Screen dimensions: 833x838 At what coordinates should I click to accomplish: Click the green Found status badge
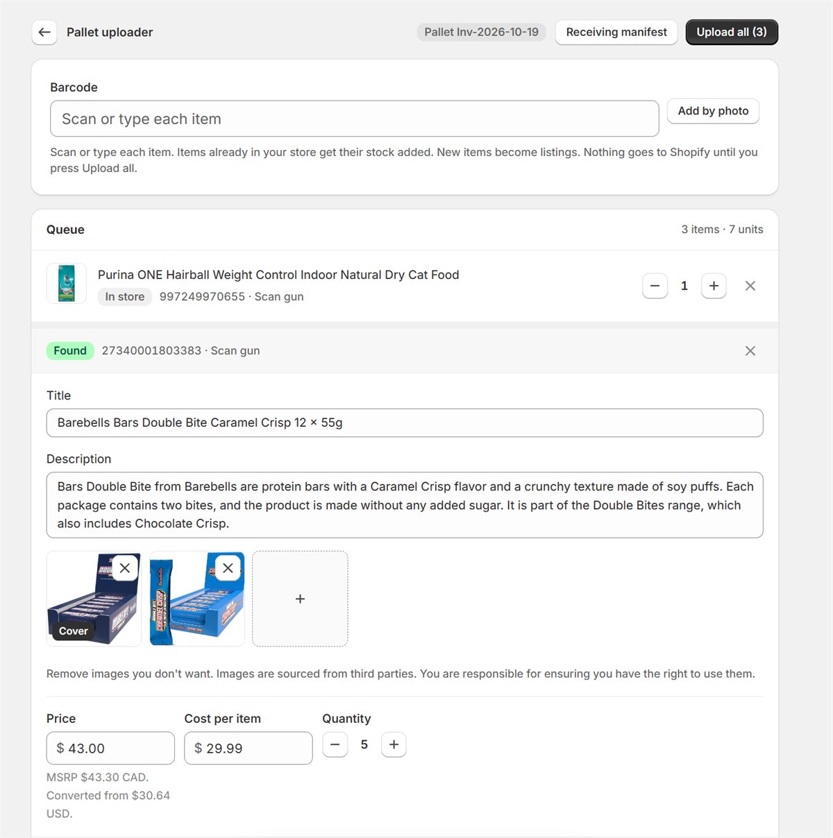coord(70,351)
